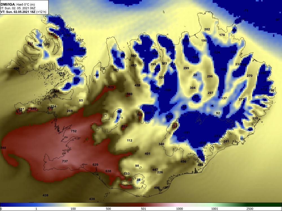Click the 496 value in the Westfjords
Image resolution: width=282 pixels, height=211 pixels.
[16, 68]
